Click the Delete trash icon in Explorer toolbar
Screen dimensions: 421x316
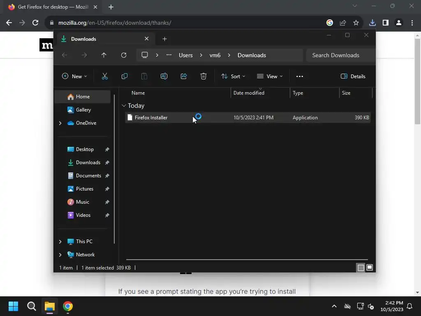203,76
